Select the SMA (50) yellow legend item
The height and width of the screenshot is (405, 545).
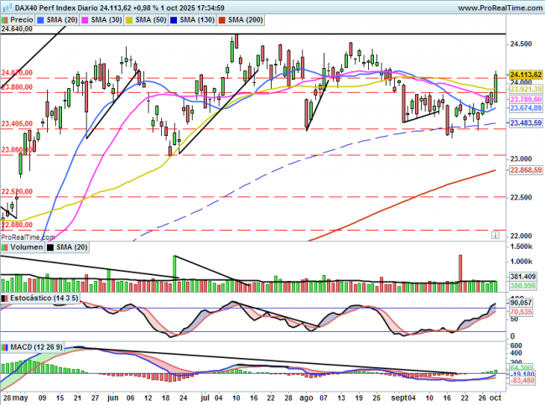point(167,18)
